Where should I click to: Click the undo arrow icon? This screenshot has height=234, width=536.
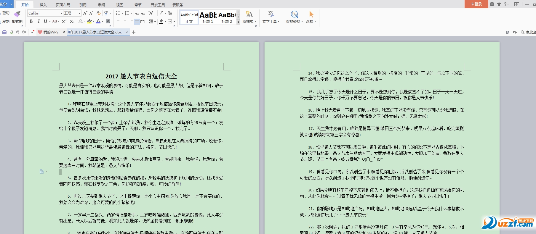pos(17,32)
